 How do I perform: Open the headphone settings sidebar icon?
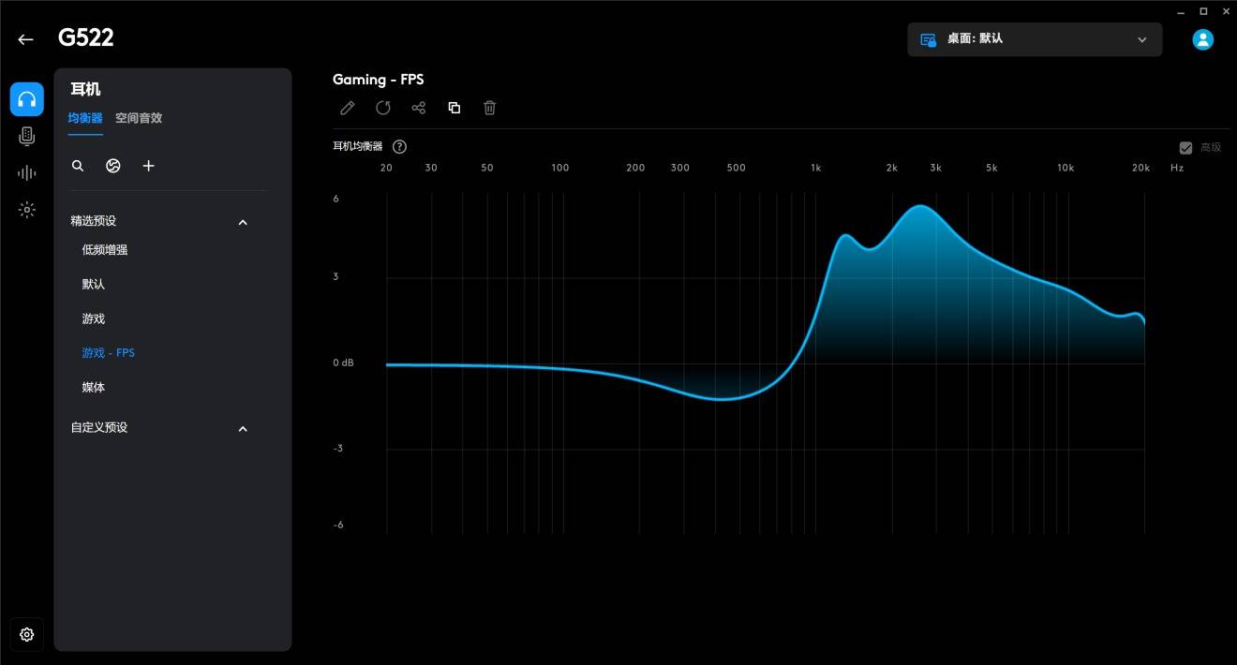pyautogui.click(x=27, y=99)
